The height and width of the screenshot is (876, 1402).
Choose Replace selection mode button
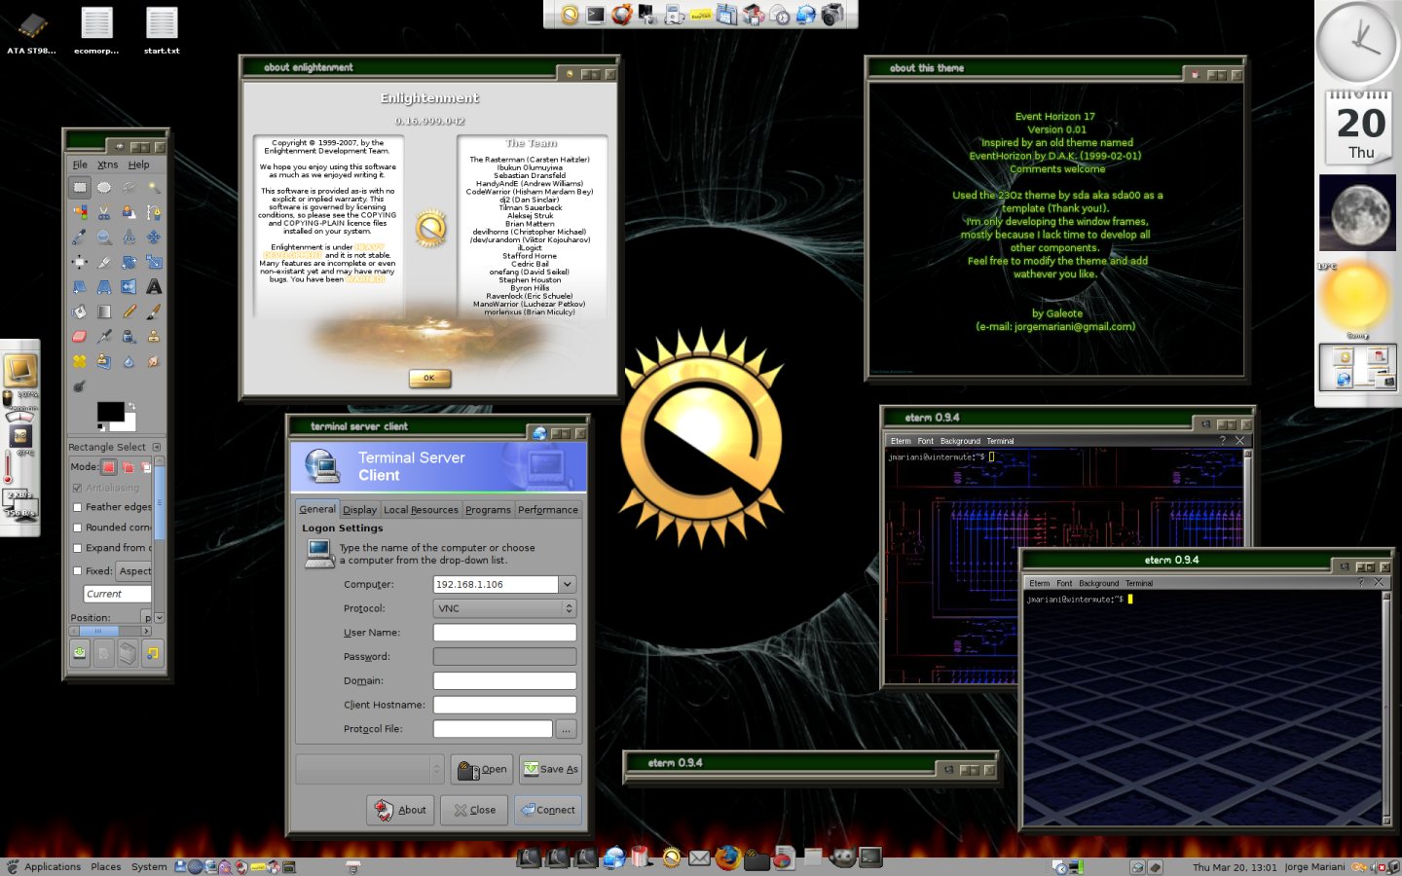point(110,466)
